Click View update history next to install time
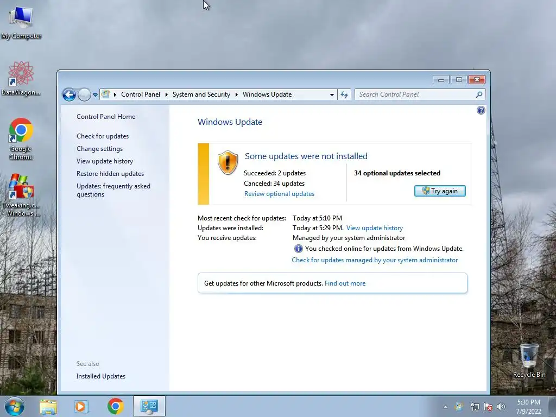Viewport: 556px width, 417px height. click(375, 228)
